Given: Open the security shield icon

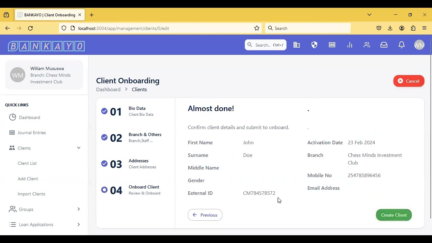Looking at the screenshot, I should point(314,45).
